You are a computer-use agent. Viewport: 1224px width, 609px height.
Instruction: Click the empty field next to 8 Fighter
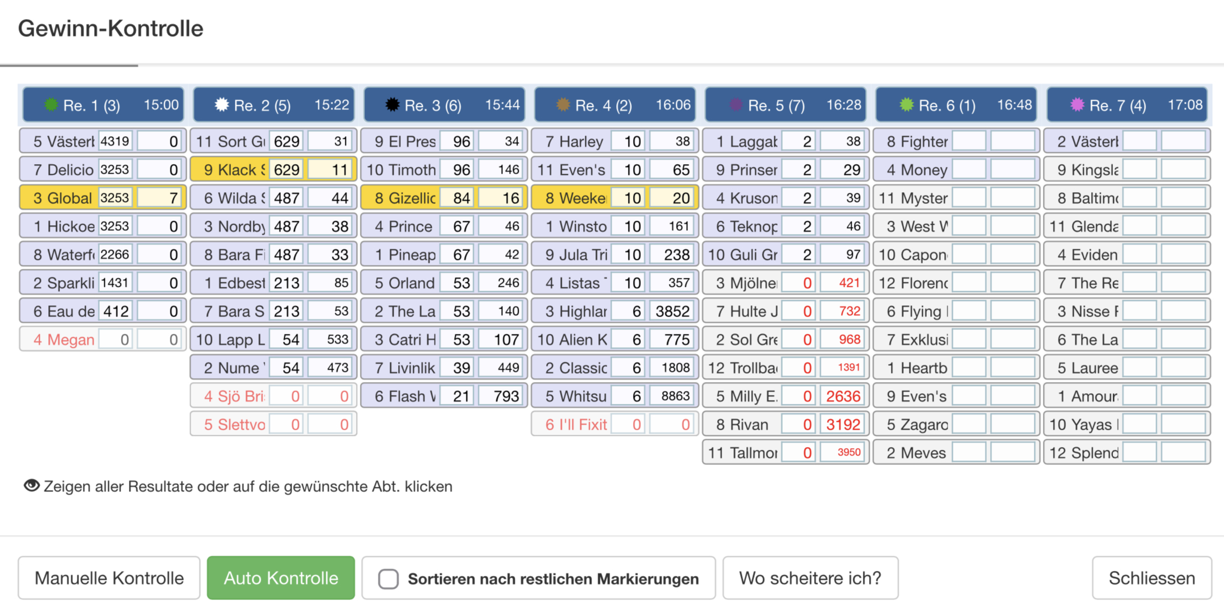point(969,141)
